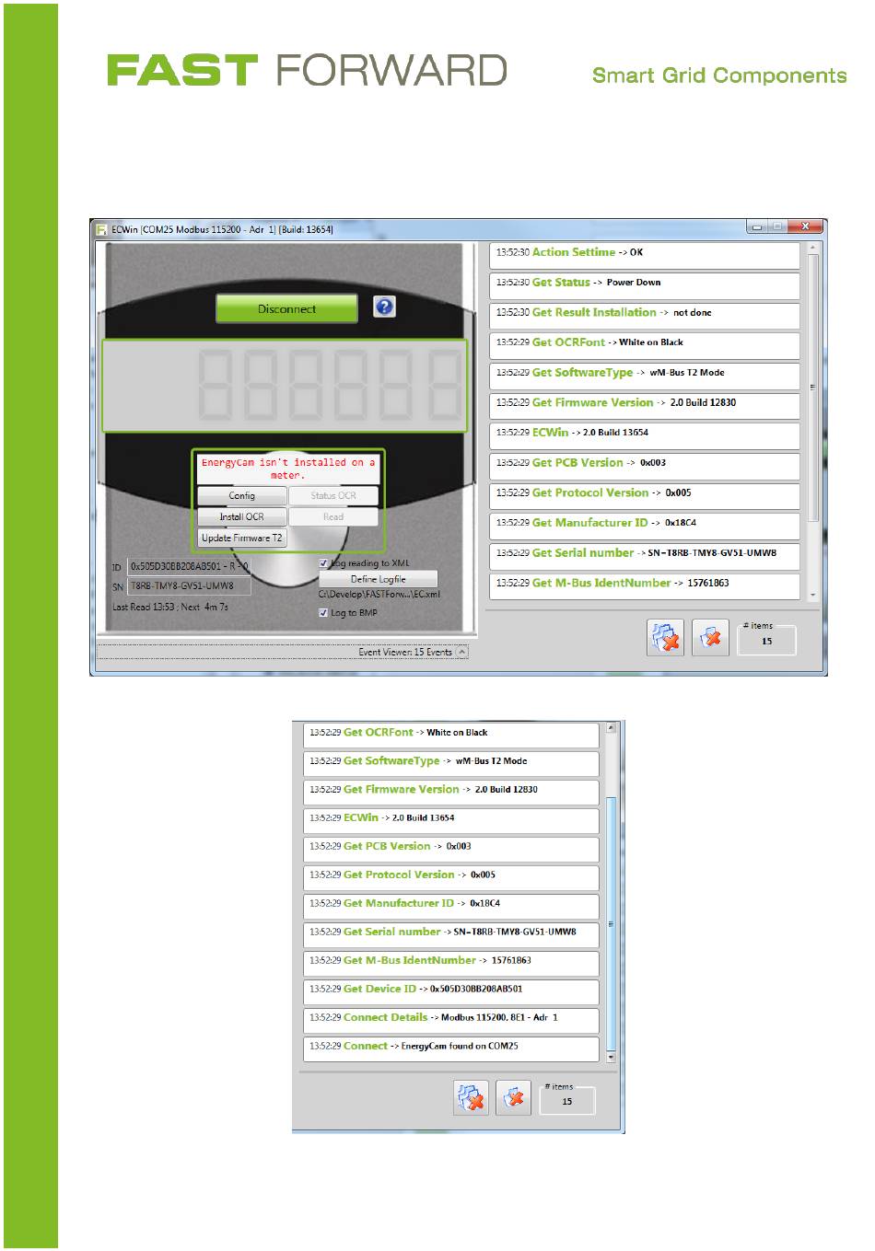Select 'Get PCB Version' row in the lower cropped panel
This screenshot has width=875, height=1251.
450,849
